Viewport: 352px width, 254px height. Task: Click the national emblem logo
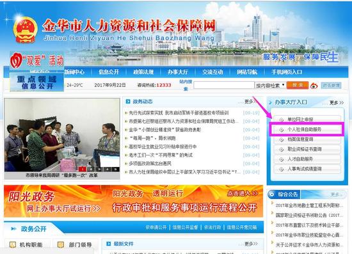(x=25, y=30)
